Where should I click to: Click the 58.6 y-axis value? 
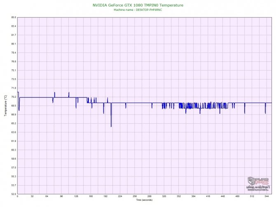coord(14,159)
